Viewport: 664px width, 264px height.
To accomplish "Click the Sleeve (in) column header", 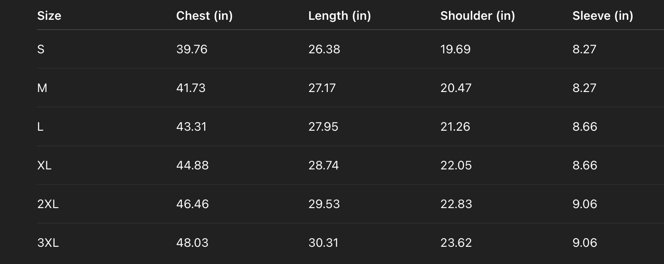I will pyautogui.click(x=603, y=16).
